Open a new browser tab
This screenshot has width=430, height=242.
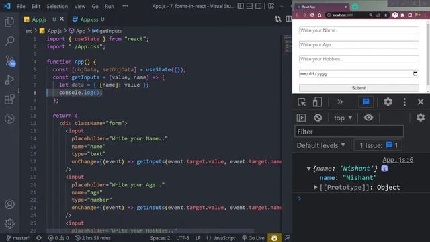355,7
